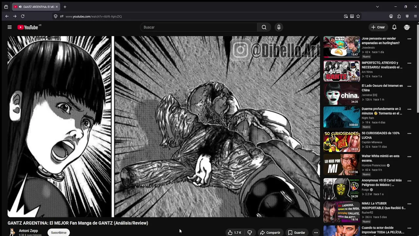419x236 pixels.
Task: Open options for 'IMPERFECTO, ATREVIDO y NECESARIO' video
Action: (x=409, y=63)
